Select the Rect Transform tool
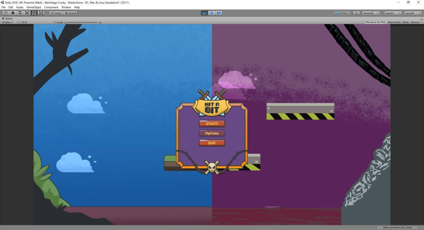This screenshot has height=230, width=424. (x=34, y=13)
